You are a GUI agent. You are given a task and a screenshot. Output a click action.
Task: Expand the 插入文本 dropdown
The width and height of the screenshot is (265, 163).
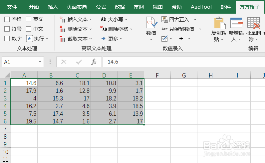[x=91, y=19]
